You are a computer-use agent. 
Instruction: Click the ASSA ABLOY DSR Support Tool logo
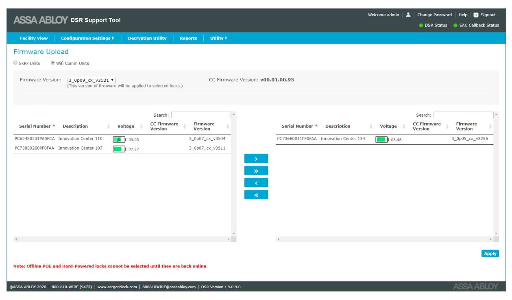(x=67, y=20)
